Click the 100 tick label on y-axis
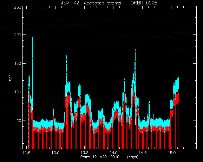Image resolution: width=203 pixels, height=162 pixels. [17, 92]
